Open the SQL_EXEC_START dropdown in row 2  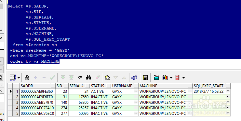(228, 97)
